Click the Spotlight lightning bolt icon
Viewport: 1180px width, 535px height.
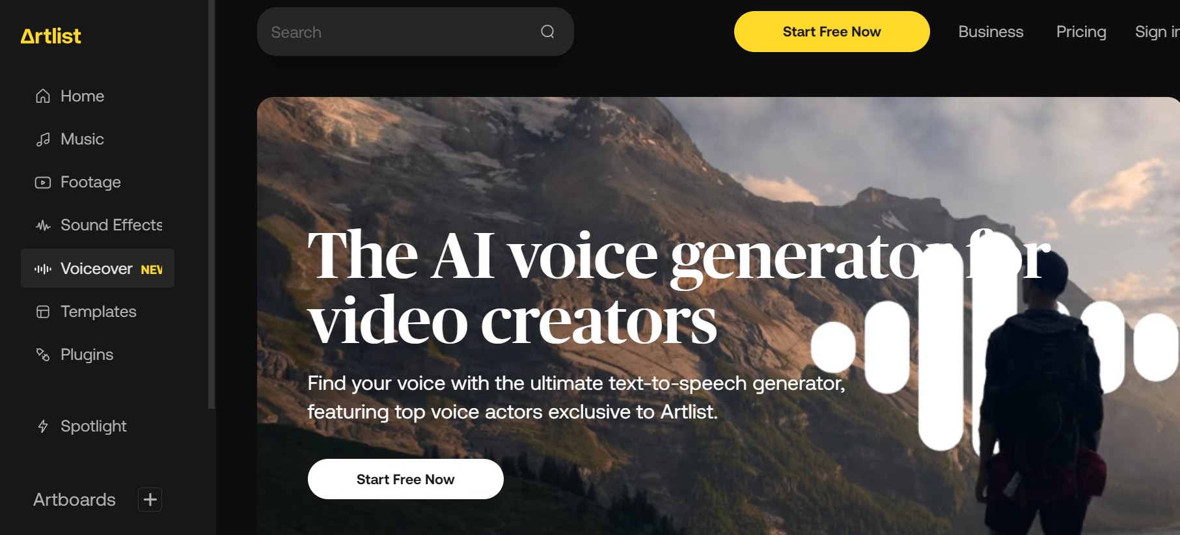pos(43,426)
